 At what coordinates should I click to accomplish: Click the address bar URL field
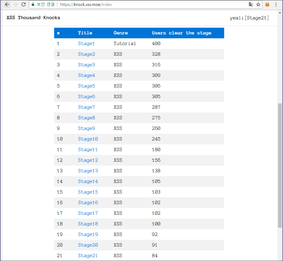[147, 4]
